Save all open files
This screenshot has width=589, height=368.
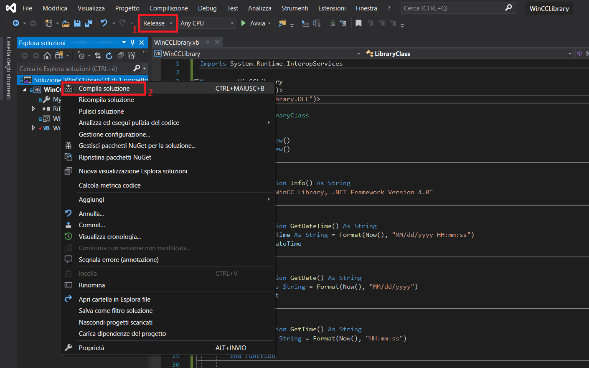[89, 24]
